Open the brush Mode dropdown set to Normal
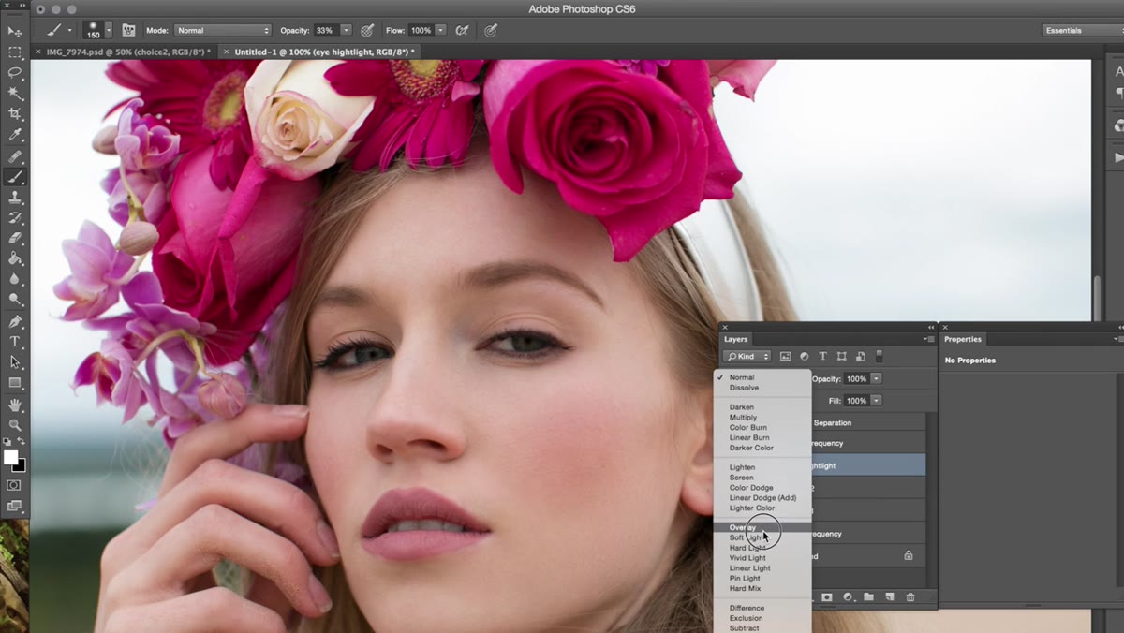 click(x=223, y=30)
